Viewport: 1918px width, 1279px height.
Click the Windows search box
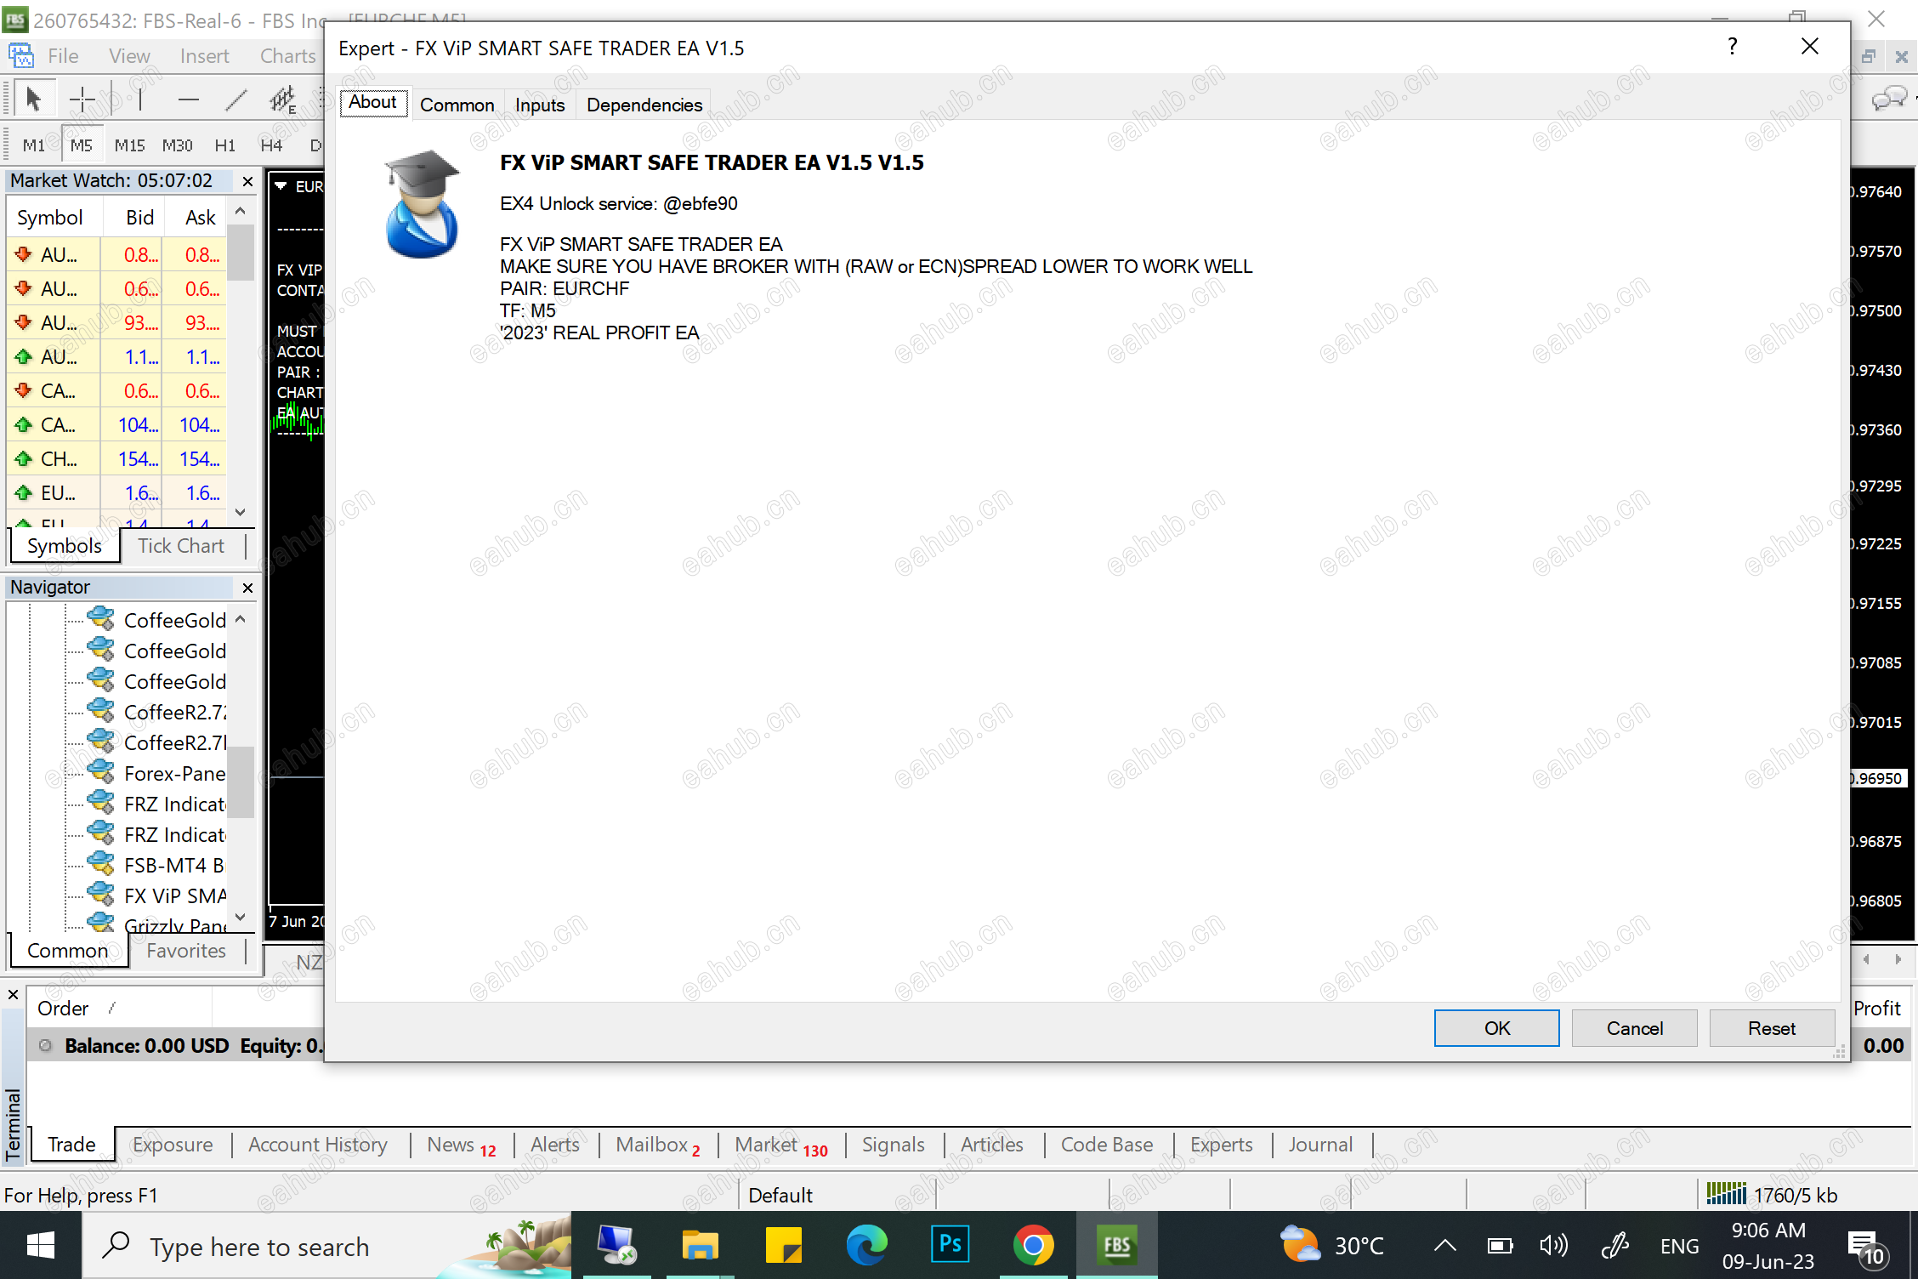(x=326, y=1247)
